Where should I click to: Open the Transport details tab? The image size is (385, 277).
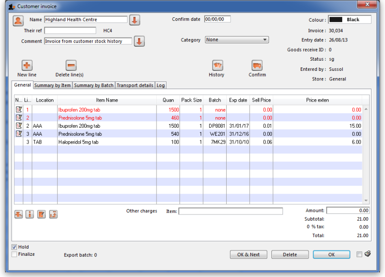tap(135, 85)
